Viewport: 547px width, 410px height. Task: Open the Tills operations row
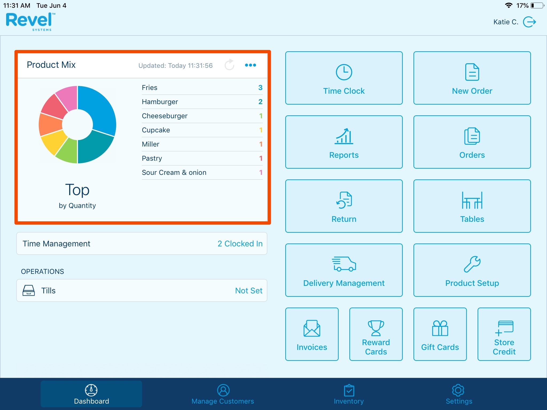click(x=142, y=290)
